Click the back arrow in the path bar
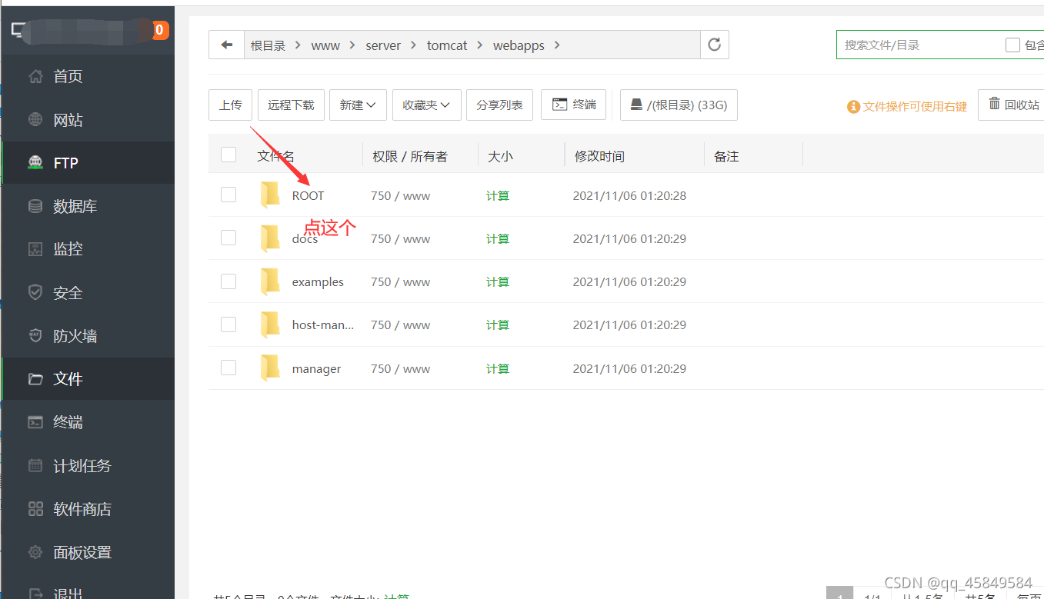Screen dimensions: 1044x599 click(227, 45)
